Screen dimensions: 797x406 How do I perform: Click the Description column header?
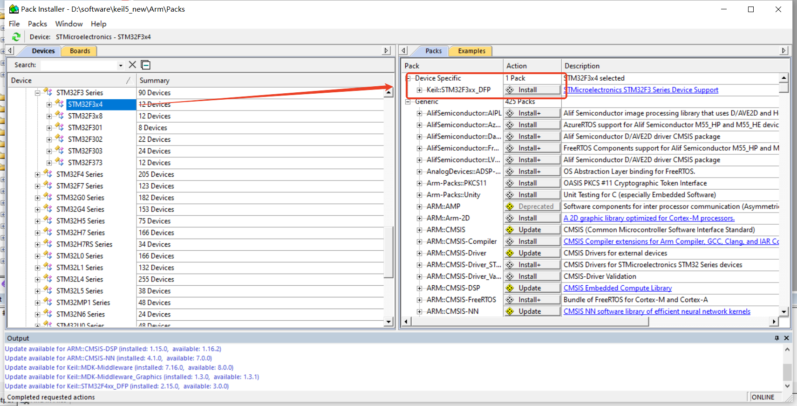tap(675, 66)
